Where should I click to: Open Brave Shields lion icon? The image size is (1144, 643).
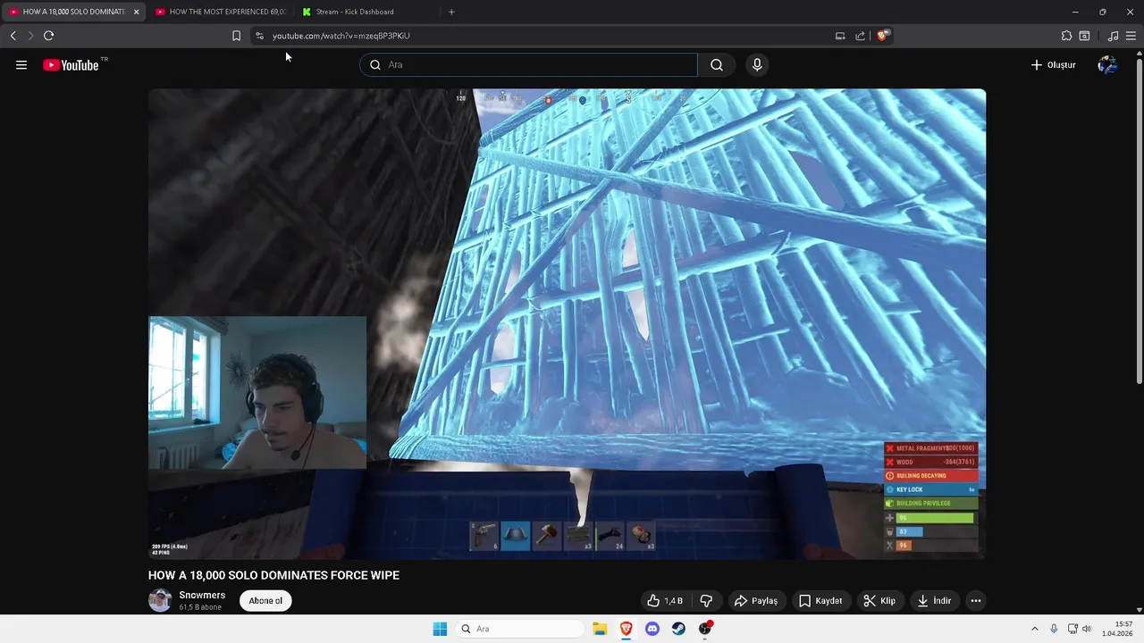883,36
